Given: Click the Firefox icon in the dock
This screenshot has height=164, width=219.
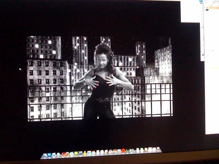Looking at the screenshot, I should pos(67,154).
